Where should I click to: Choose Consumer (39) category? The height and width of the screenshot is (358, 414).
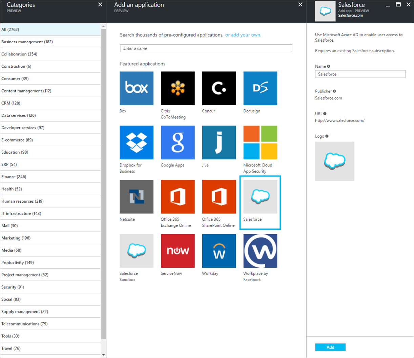(x=50, y=79)
